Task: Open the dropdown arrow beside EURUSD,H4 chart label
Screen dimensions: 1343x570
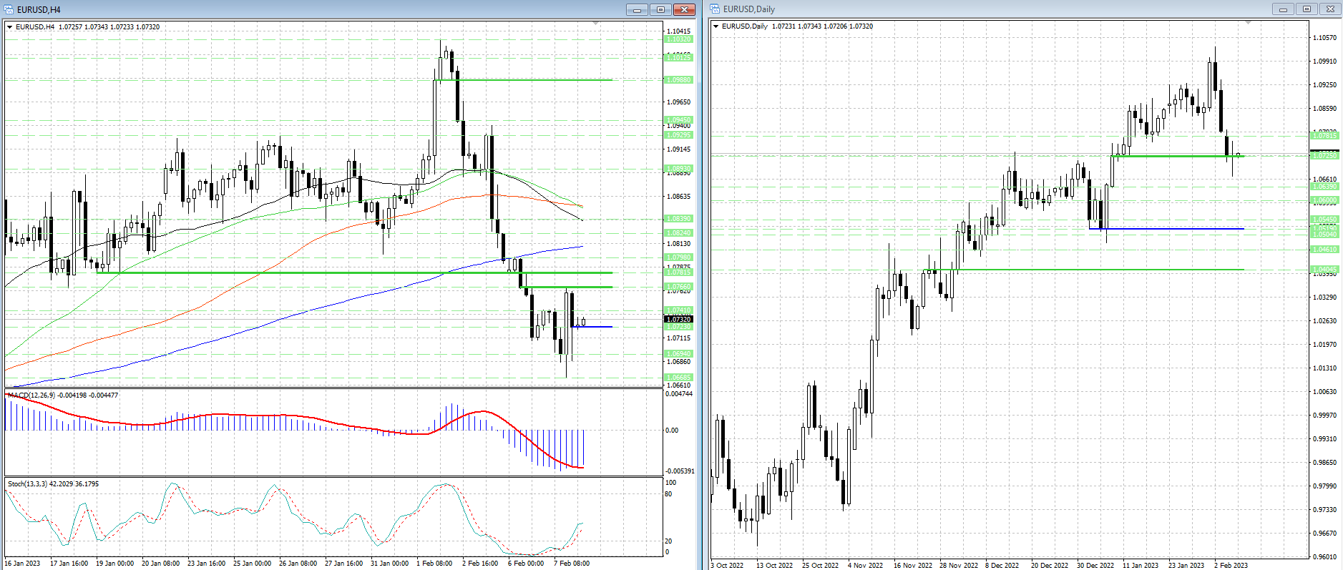Action: [10, 27]
